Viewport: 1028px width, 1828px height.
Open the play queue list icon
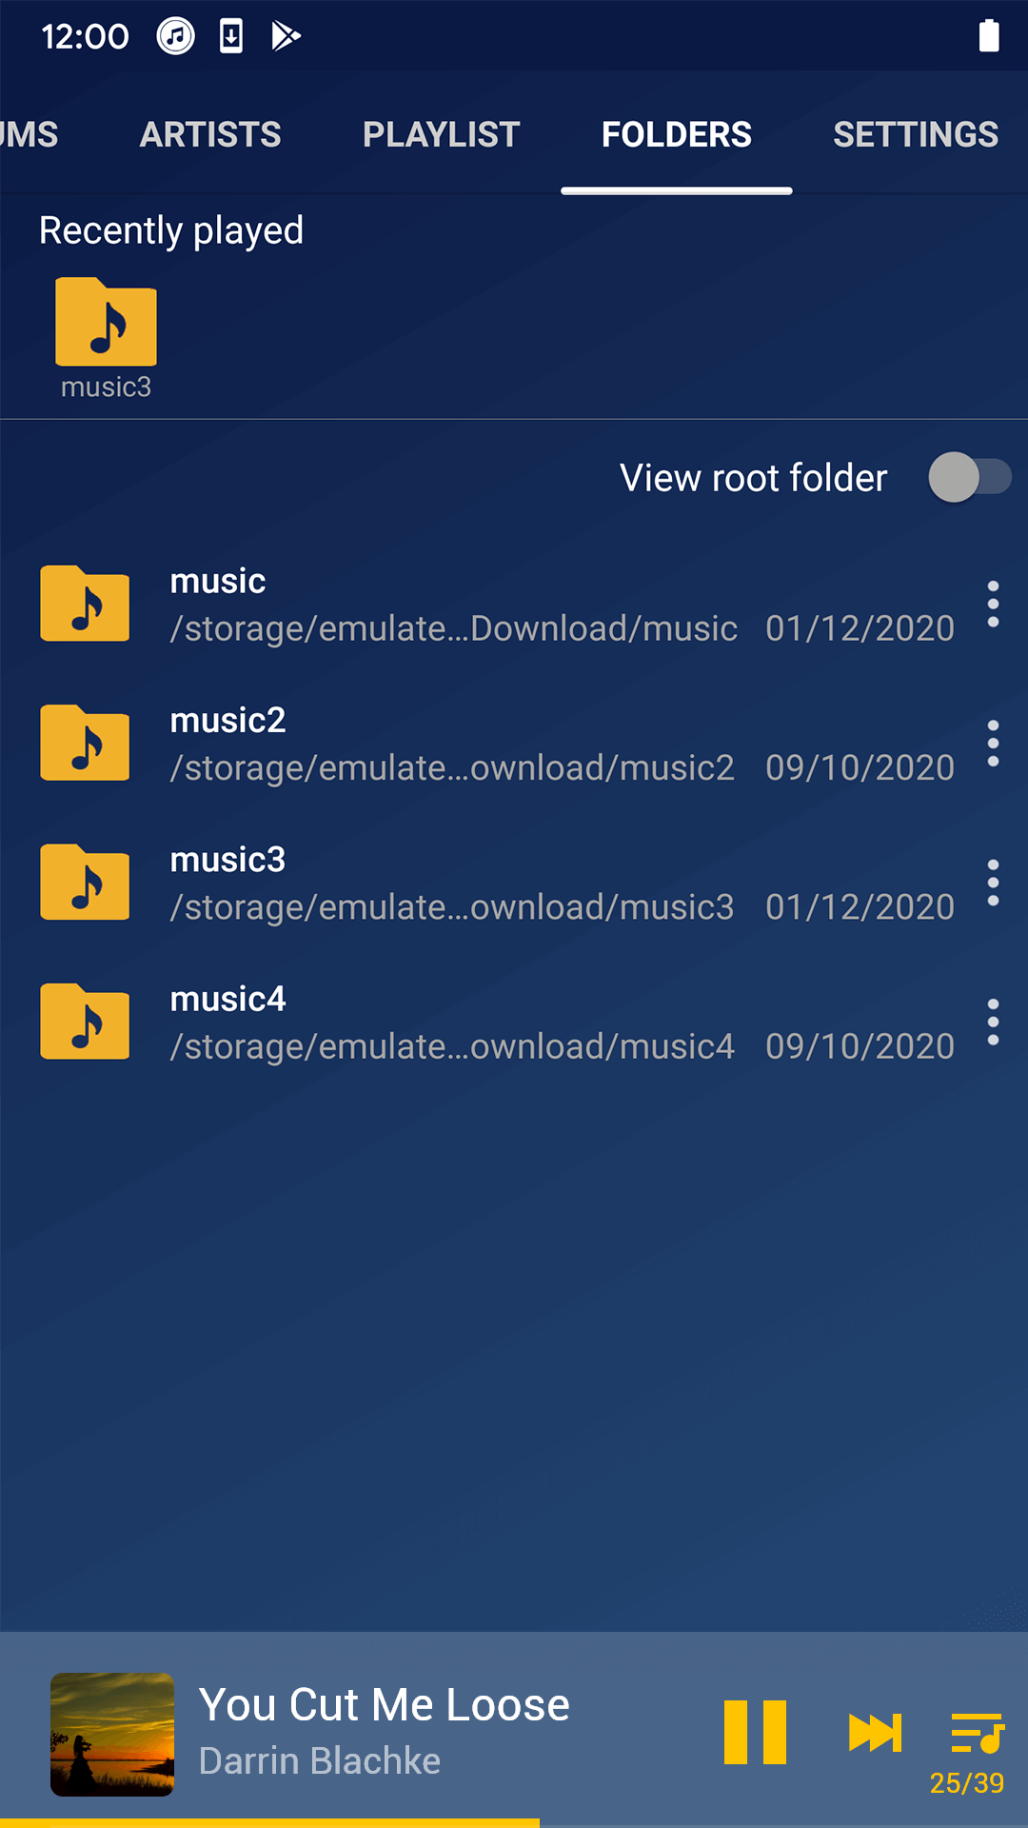[x=976, y=1733]
